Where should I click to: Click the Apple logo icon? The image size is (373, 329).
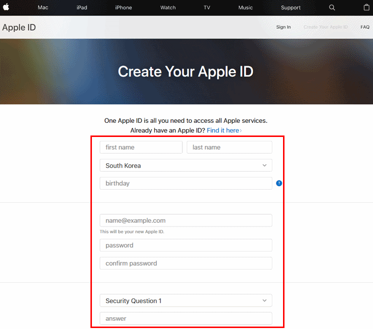coord(6,7)
